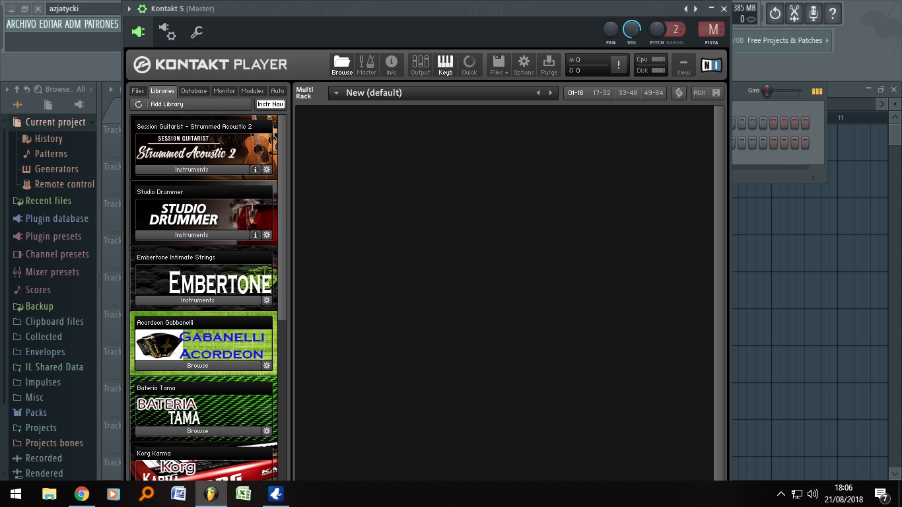This screenshot has height=507, width=902.
Task: Open the Master editor in Kontakt
Action: (x=366, y=65)
